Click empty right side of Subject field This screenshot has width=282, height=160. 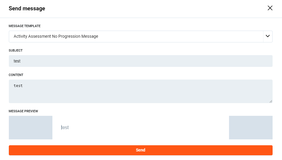tap(206, 61)
